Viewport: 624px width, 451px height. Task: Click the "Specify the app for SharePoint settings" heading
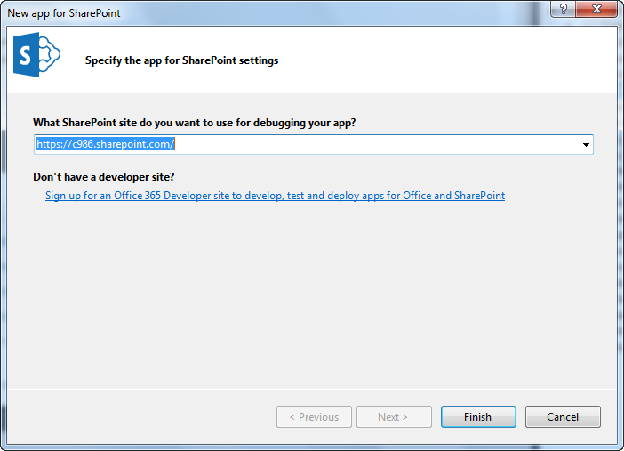tap(181, 61)
